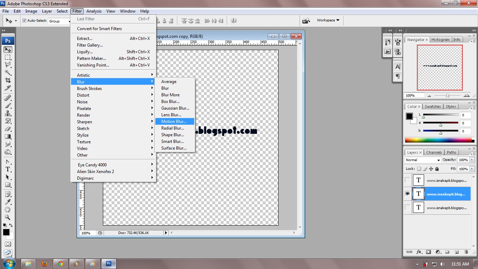Add a layer mask via Layers panel
This screenshot has height=269, width=478.
pyautogui.click(x=428, y=252)
